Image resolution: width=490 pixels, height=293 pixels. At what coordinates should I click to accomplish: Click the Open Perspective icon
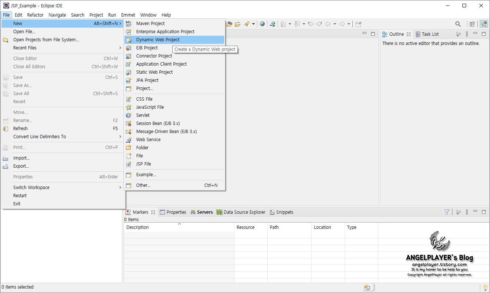point(472,24)
